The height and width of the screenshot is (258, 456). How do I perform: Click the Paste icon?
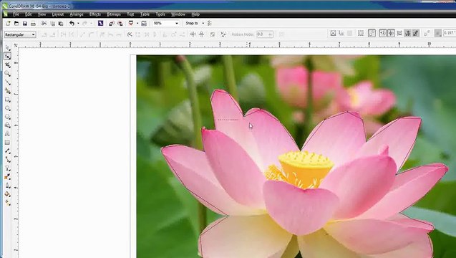(x=61, y=24)
